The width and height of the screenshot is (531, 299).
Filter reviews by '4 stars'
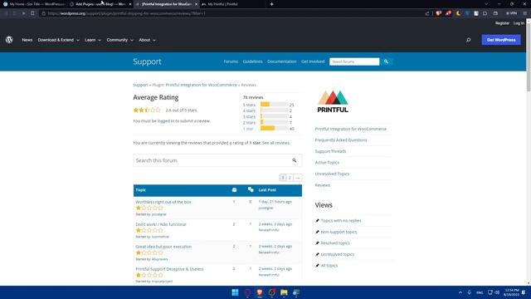click(x=249, y=110)
